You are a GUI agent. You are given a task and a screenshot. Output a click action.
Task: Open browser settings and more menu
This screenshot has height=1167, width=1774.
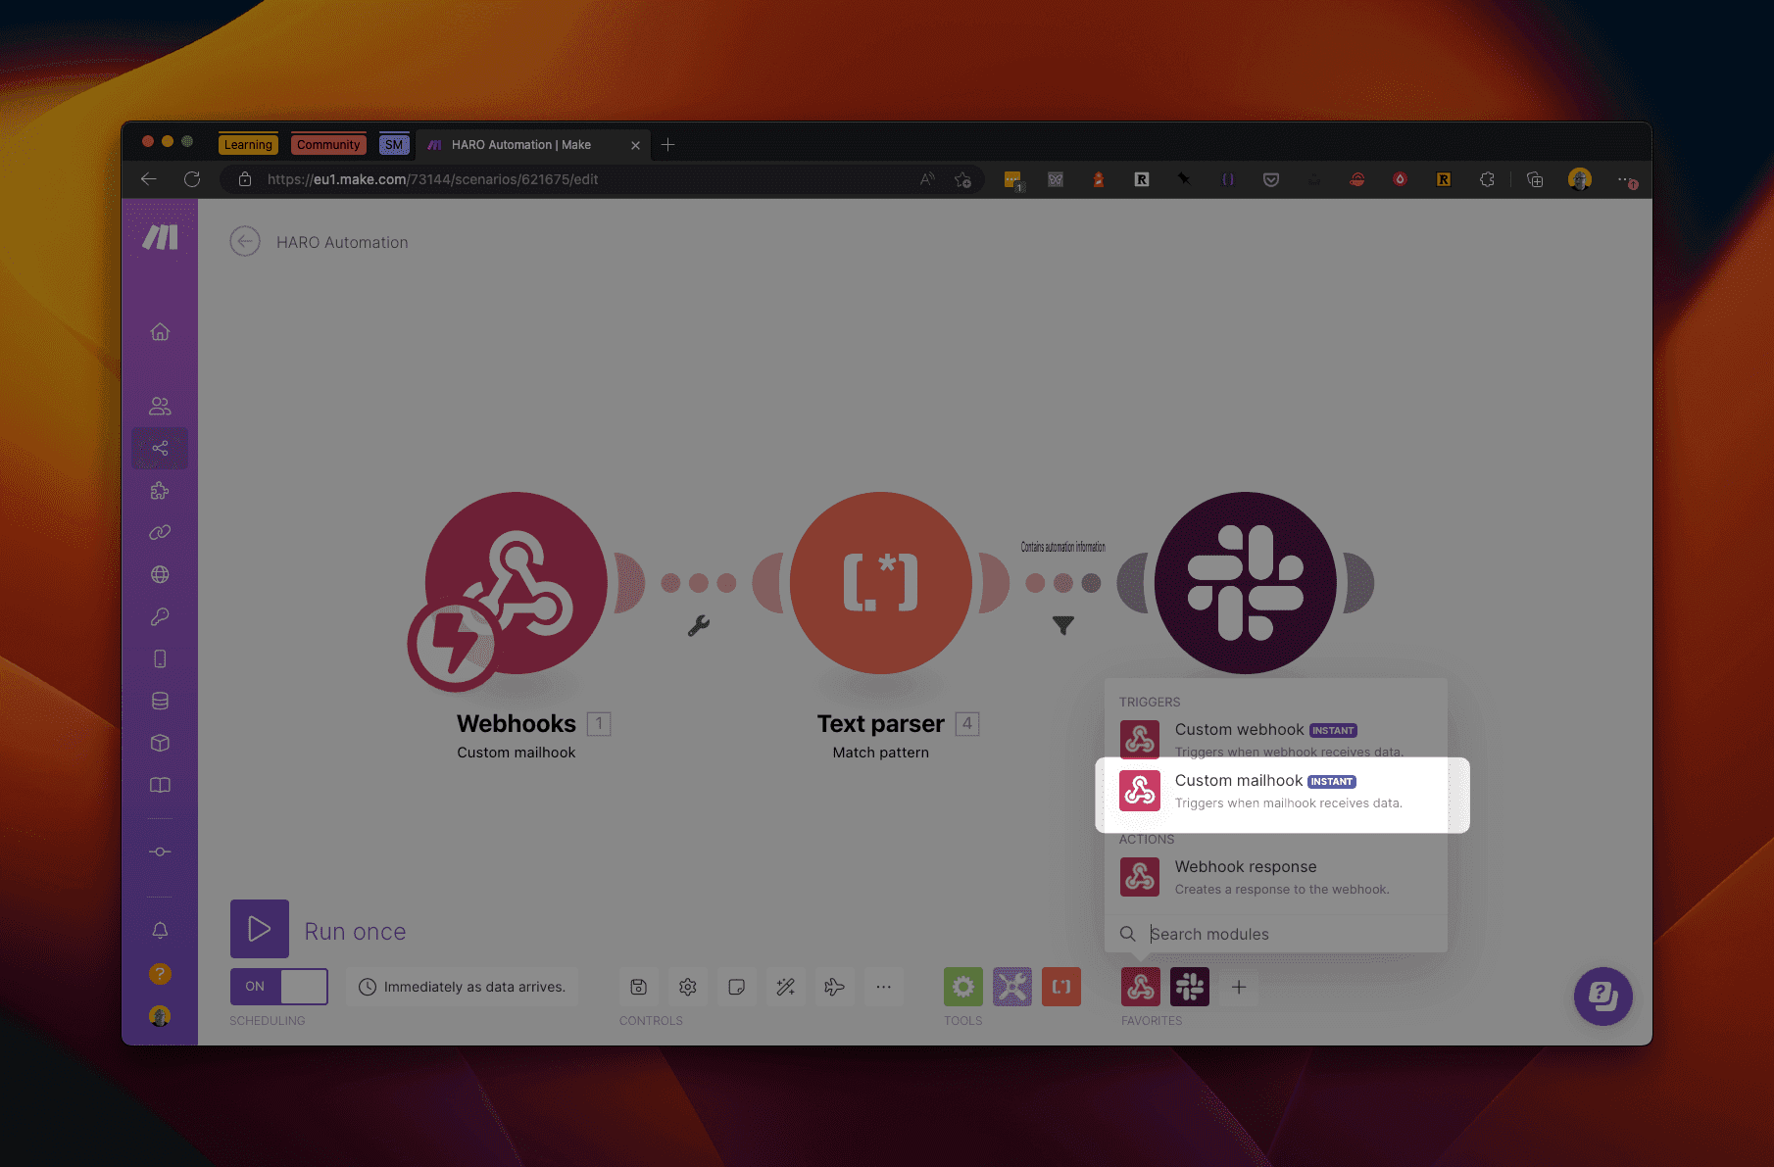[1626, 179]
